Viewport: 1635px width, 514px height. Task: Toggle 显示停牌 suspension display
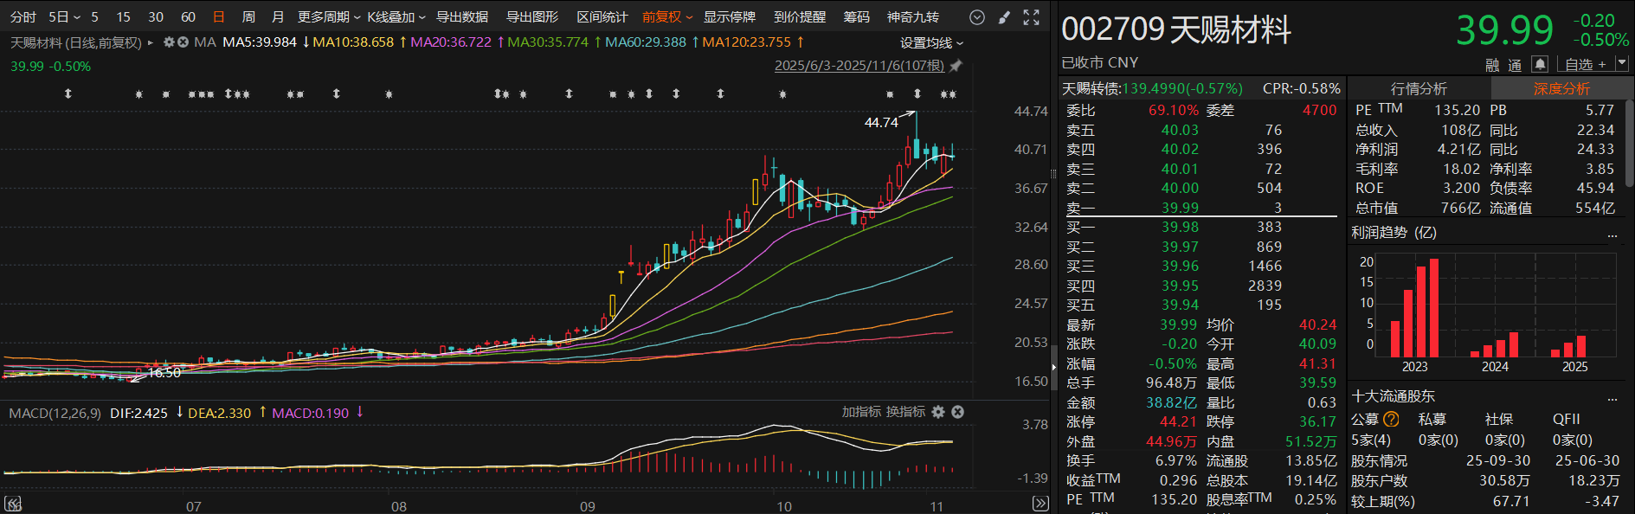click(729, 17)
